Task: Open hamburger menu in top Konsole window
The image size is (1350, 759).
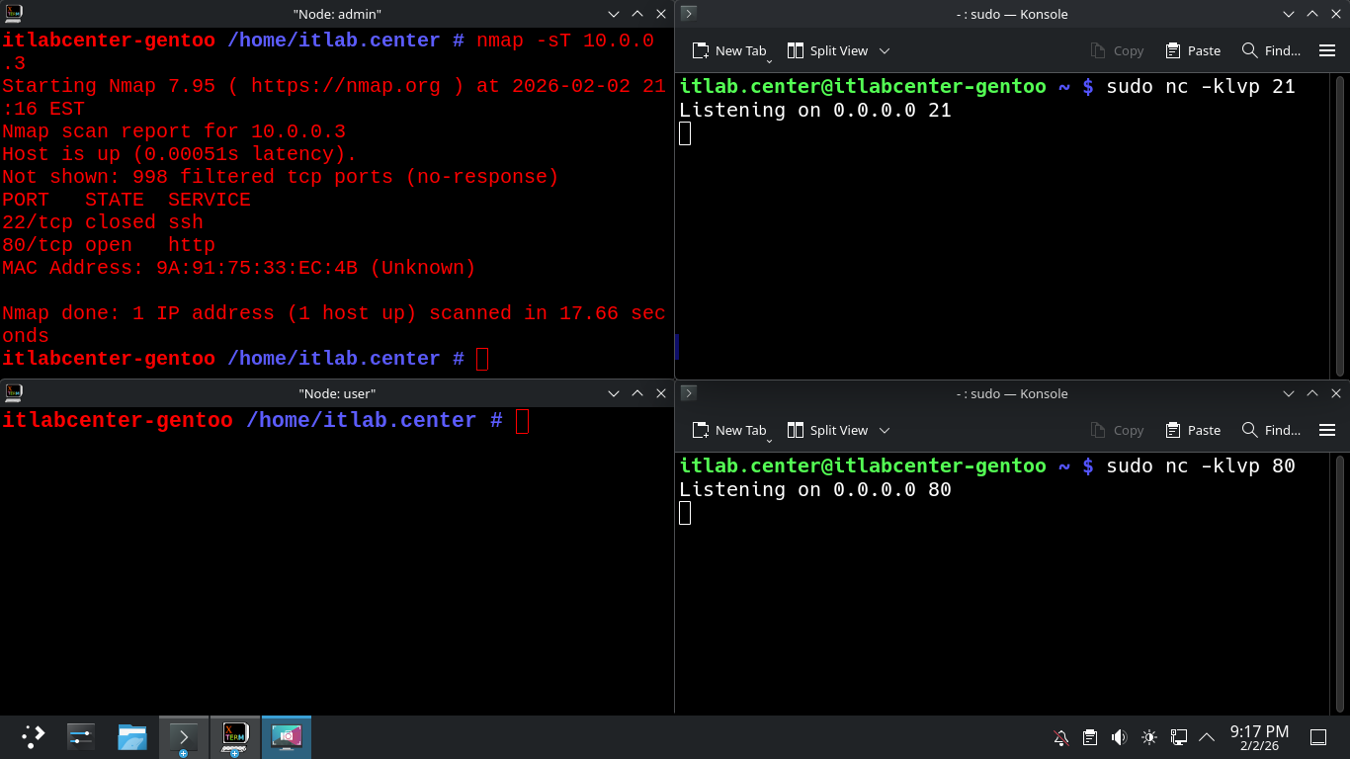Action: pos(1327,50)
